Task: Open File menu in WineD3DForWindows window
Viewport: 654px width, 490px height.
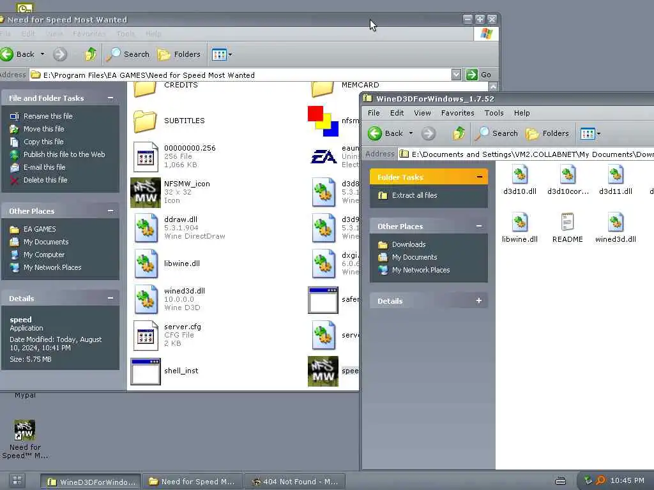Action: click(374, 113)
